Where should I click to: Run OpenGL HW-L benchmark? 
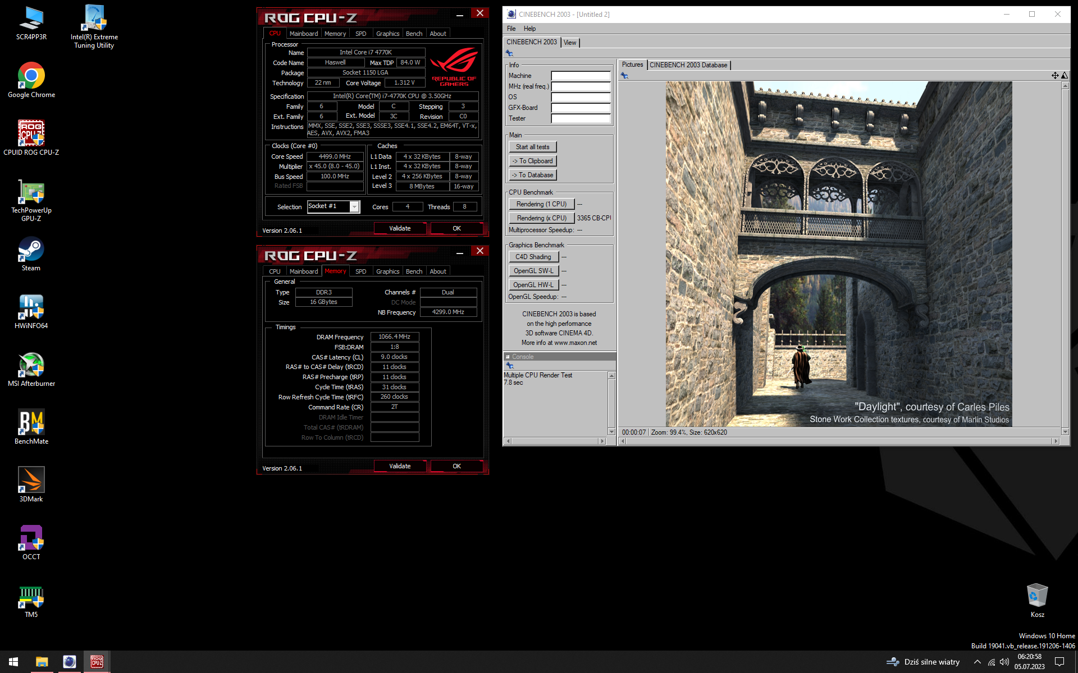(534, 285)
